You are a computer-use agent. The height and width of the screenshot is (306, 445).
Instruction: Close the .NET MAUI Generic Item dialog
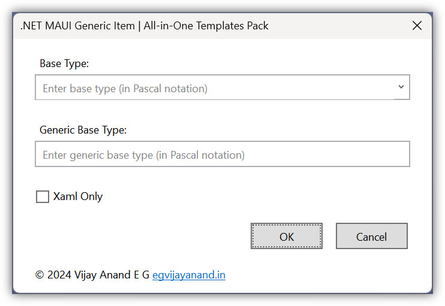(x=417, y=26)
